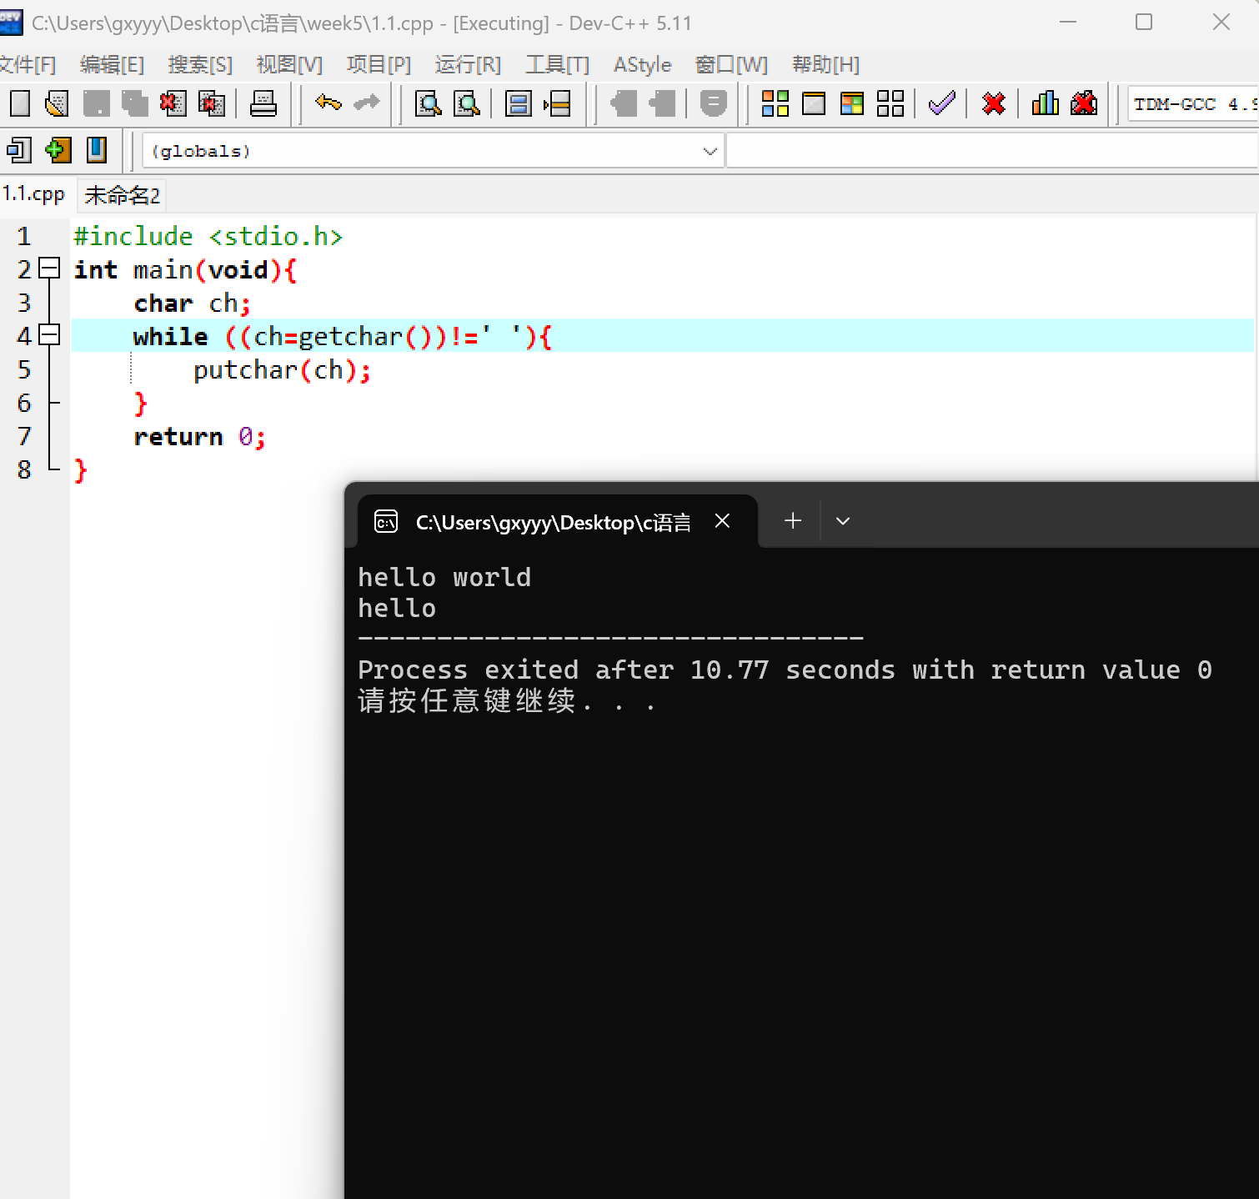
Task: Click the 'char ch;' code line
Action: coord(192,303)
